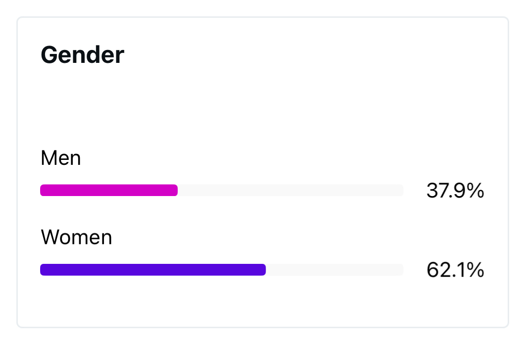
Task: Click the Gender card heading
Action: (82, 54)
